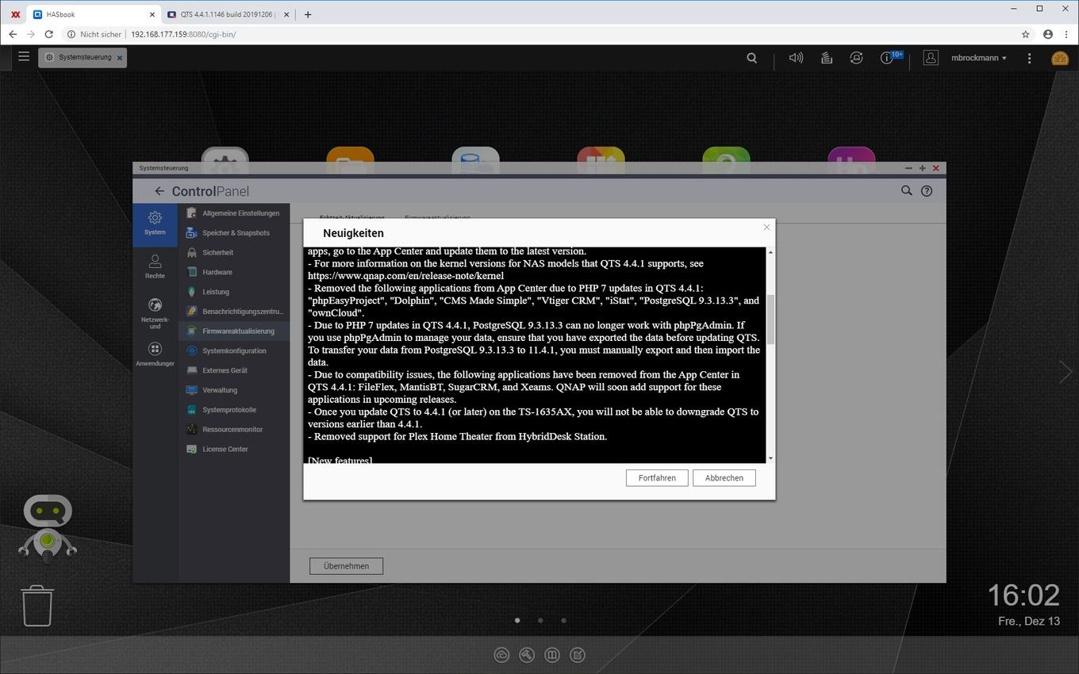Open the desktop trash bin

(x=36, y=606)
